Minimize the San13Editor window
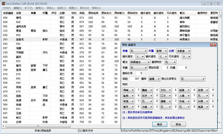The image size is (223, 134). 204,4
